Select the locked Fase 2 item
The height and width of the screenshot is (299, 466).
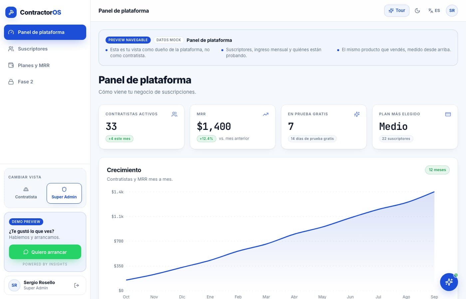[x=45, y=82]
